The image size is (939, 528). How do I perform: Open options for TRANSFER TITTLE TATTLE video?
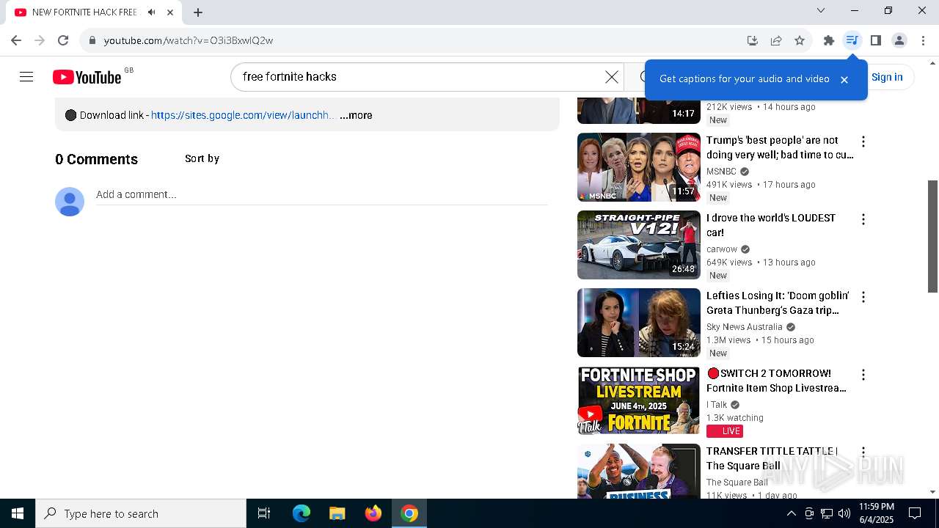click(863, 452)
